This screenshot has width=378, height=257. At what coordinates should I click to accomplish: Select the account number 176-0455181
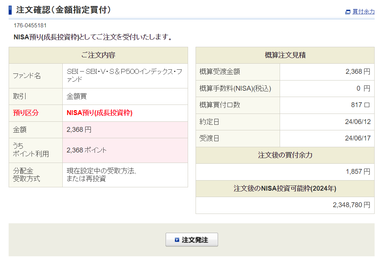tap(30, 25)
